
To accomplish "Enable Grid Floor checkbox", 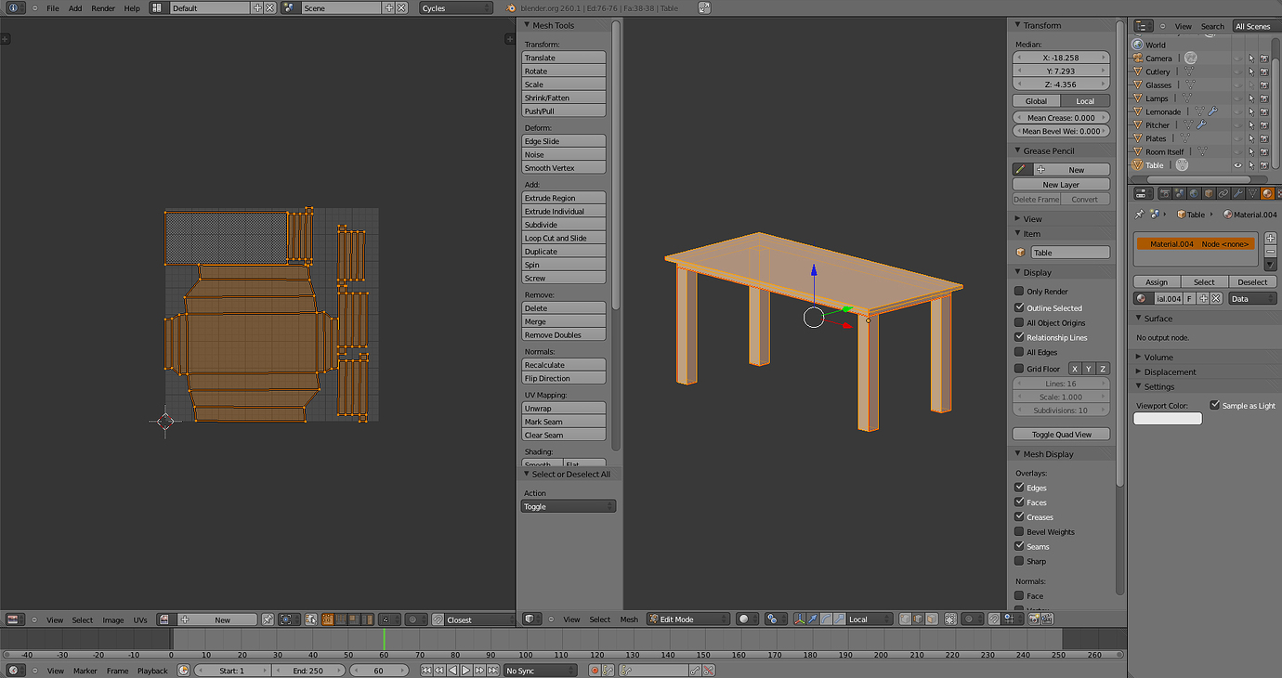I will (1019, 369).
